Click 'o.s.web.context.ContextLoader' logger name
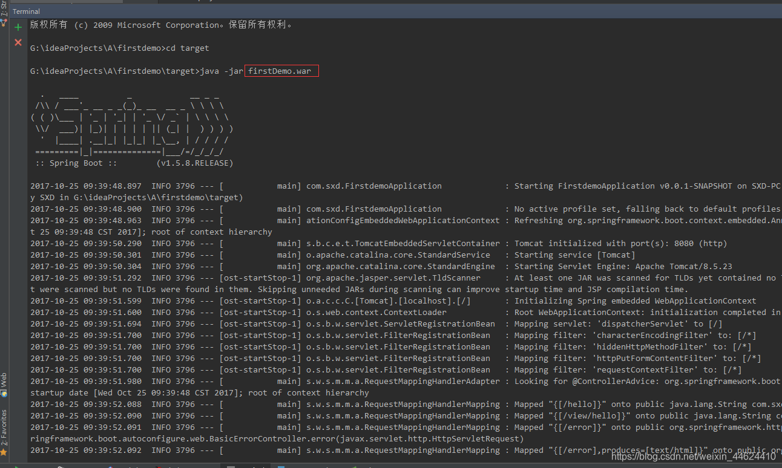Screen dimensions: 782x468 click(x=376, y=313)
